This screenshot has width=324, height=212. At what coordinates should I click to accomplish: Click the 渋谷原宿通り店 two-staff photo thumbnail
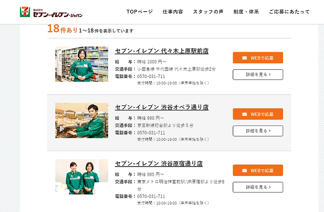(81, 176)
